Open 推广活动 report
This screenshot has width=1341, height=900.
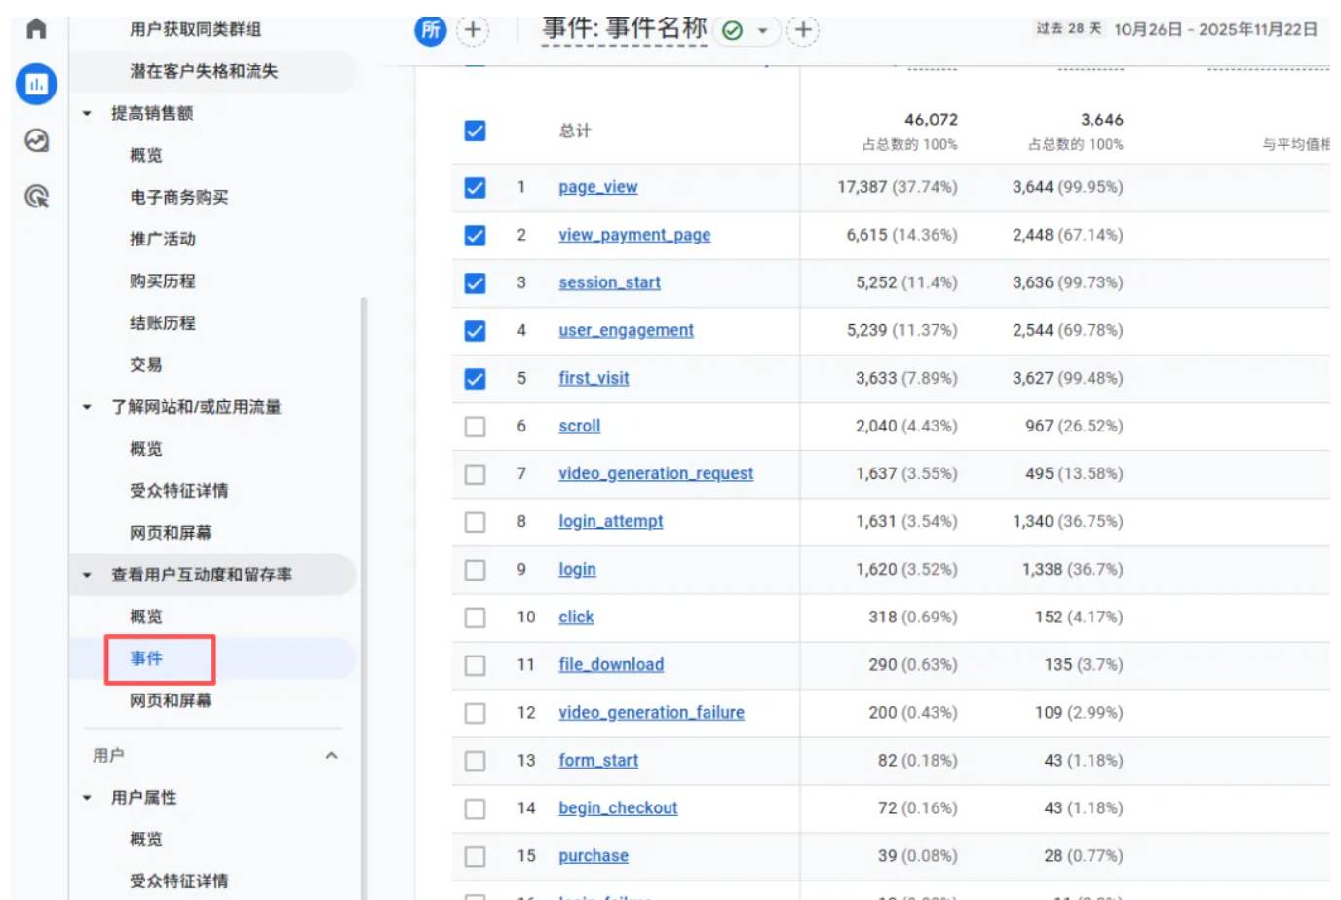(x=163, y=239)
